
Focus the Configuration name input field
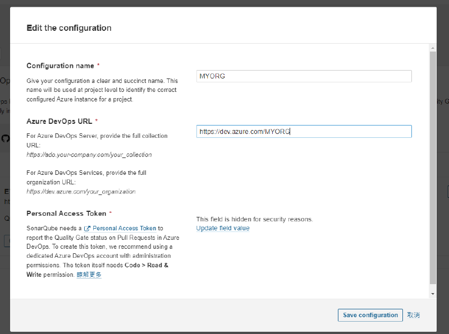point(304,76)
